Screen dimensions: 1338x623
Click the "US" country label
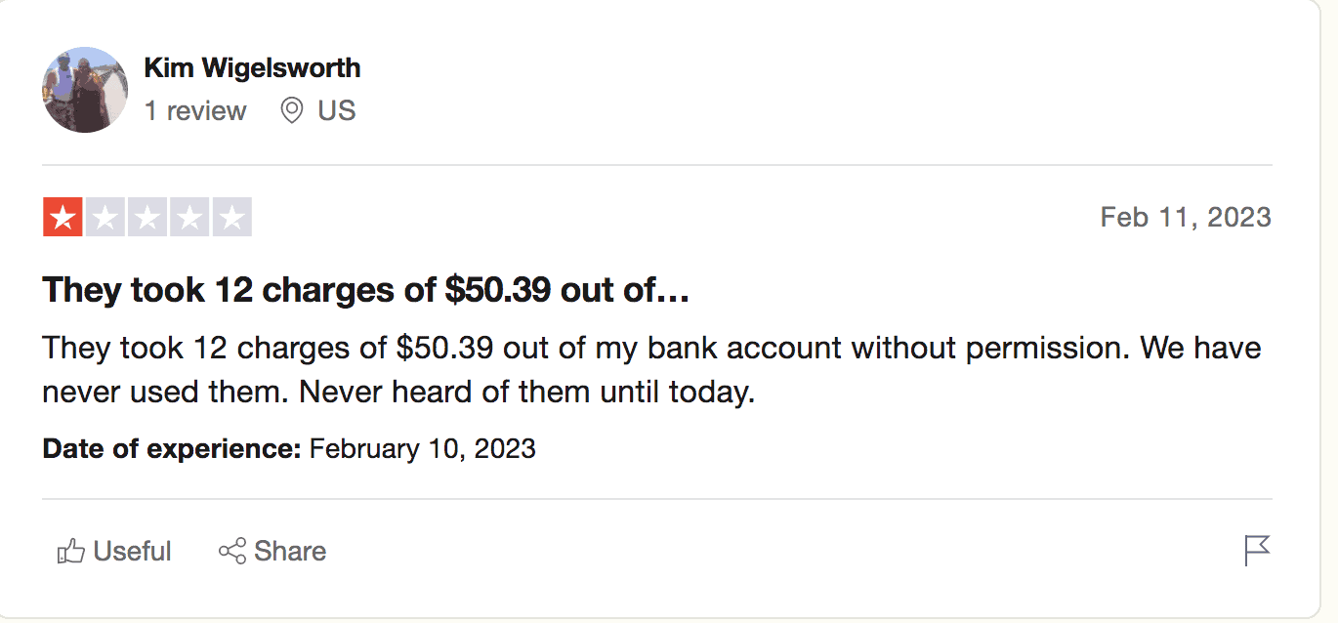pyautogui.click(x=337, y=111)
